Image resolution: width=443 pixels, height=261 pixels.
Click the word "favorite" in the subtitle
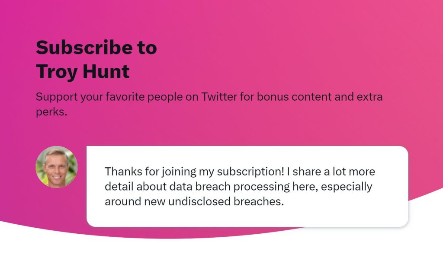click(x=125, y=97)
